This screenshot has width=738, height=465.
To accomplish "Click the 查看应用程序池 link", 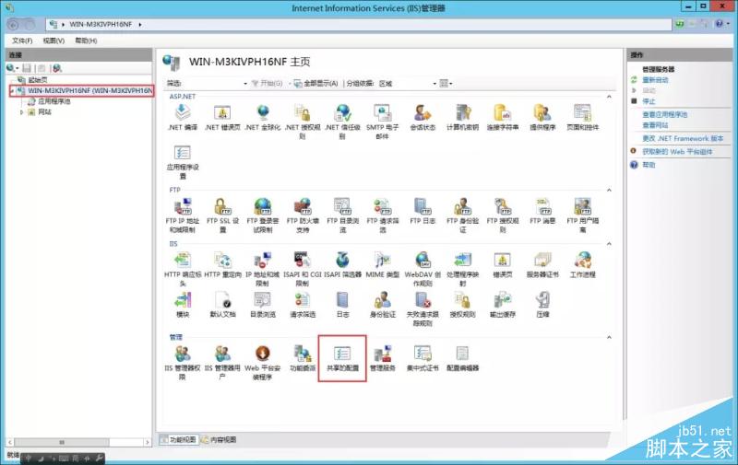I will [665, 114].
